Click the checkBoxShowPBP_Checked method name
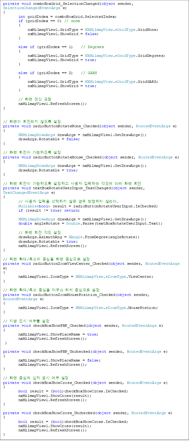Image resolution: width=189 pixels, height=441 pixels. click(x=59, y=326)
